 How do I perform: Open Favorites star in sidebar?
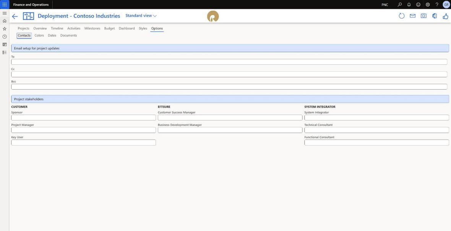[x=4, y=29]
